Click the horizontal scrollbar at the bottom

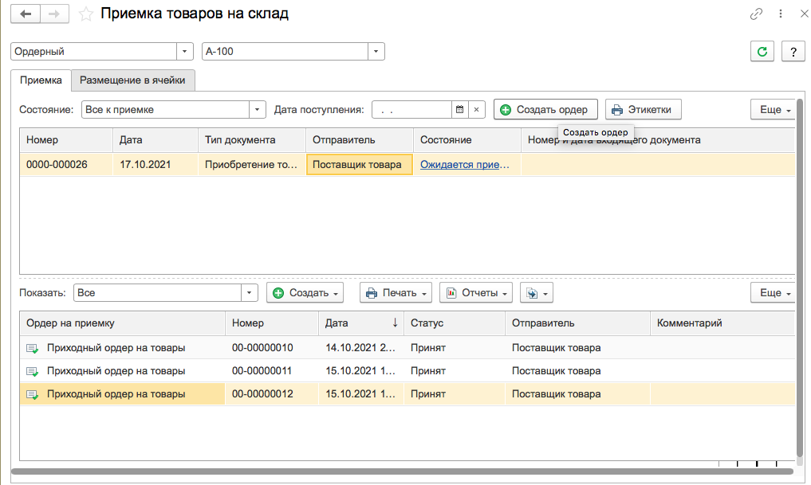403,471
